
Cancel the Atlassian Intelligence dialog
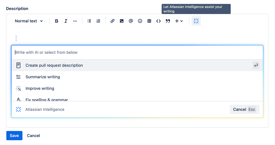pos(244,109)
